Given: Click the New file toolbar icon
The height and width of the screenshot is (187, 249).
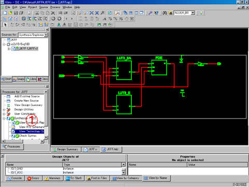Looking at the screenshot, I should pos(5,13).
